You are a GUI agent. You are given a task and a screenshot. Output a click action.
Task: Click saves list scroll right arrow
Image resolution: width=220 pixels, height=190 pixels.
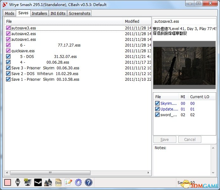click(148, 173)
